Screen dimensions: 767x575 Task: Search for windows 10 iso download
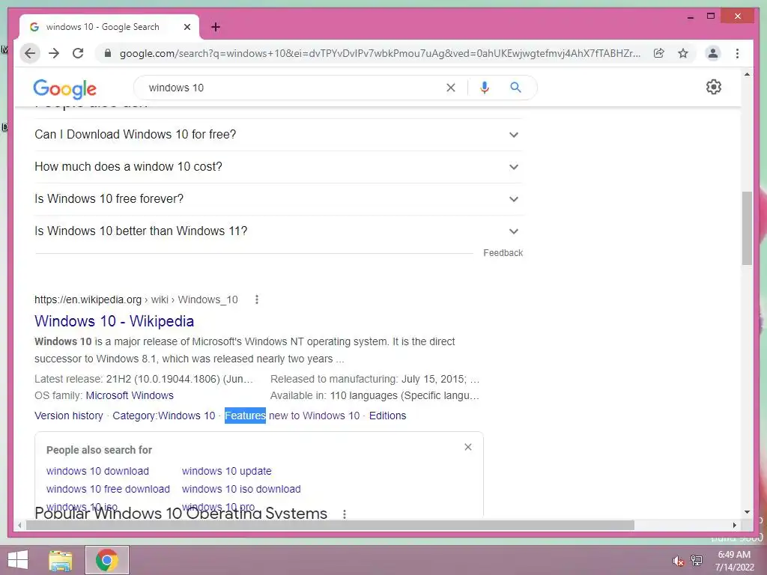click(241, 490)
